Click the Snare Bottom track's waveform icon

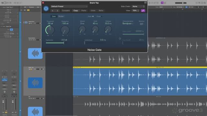pos(35,53)
